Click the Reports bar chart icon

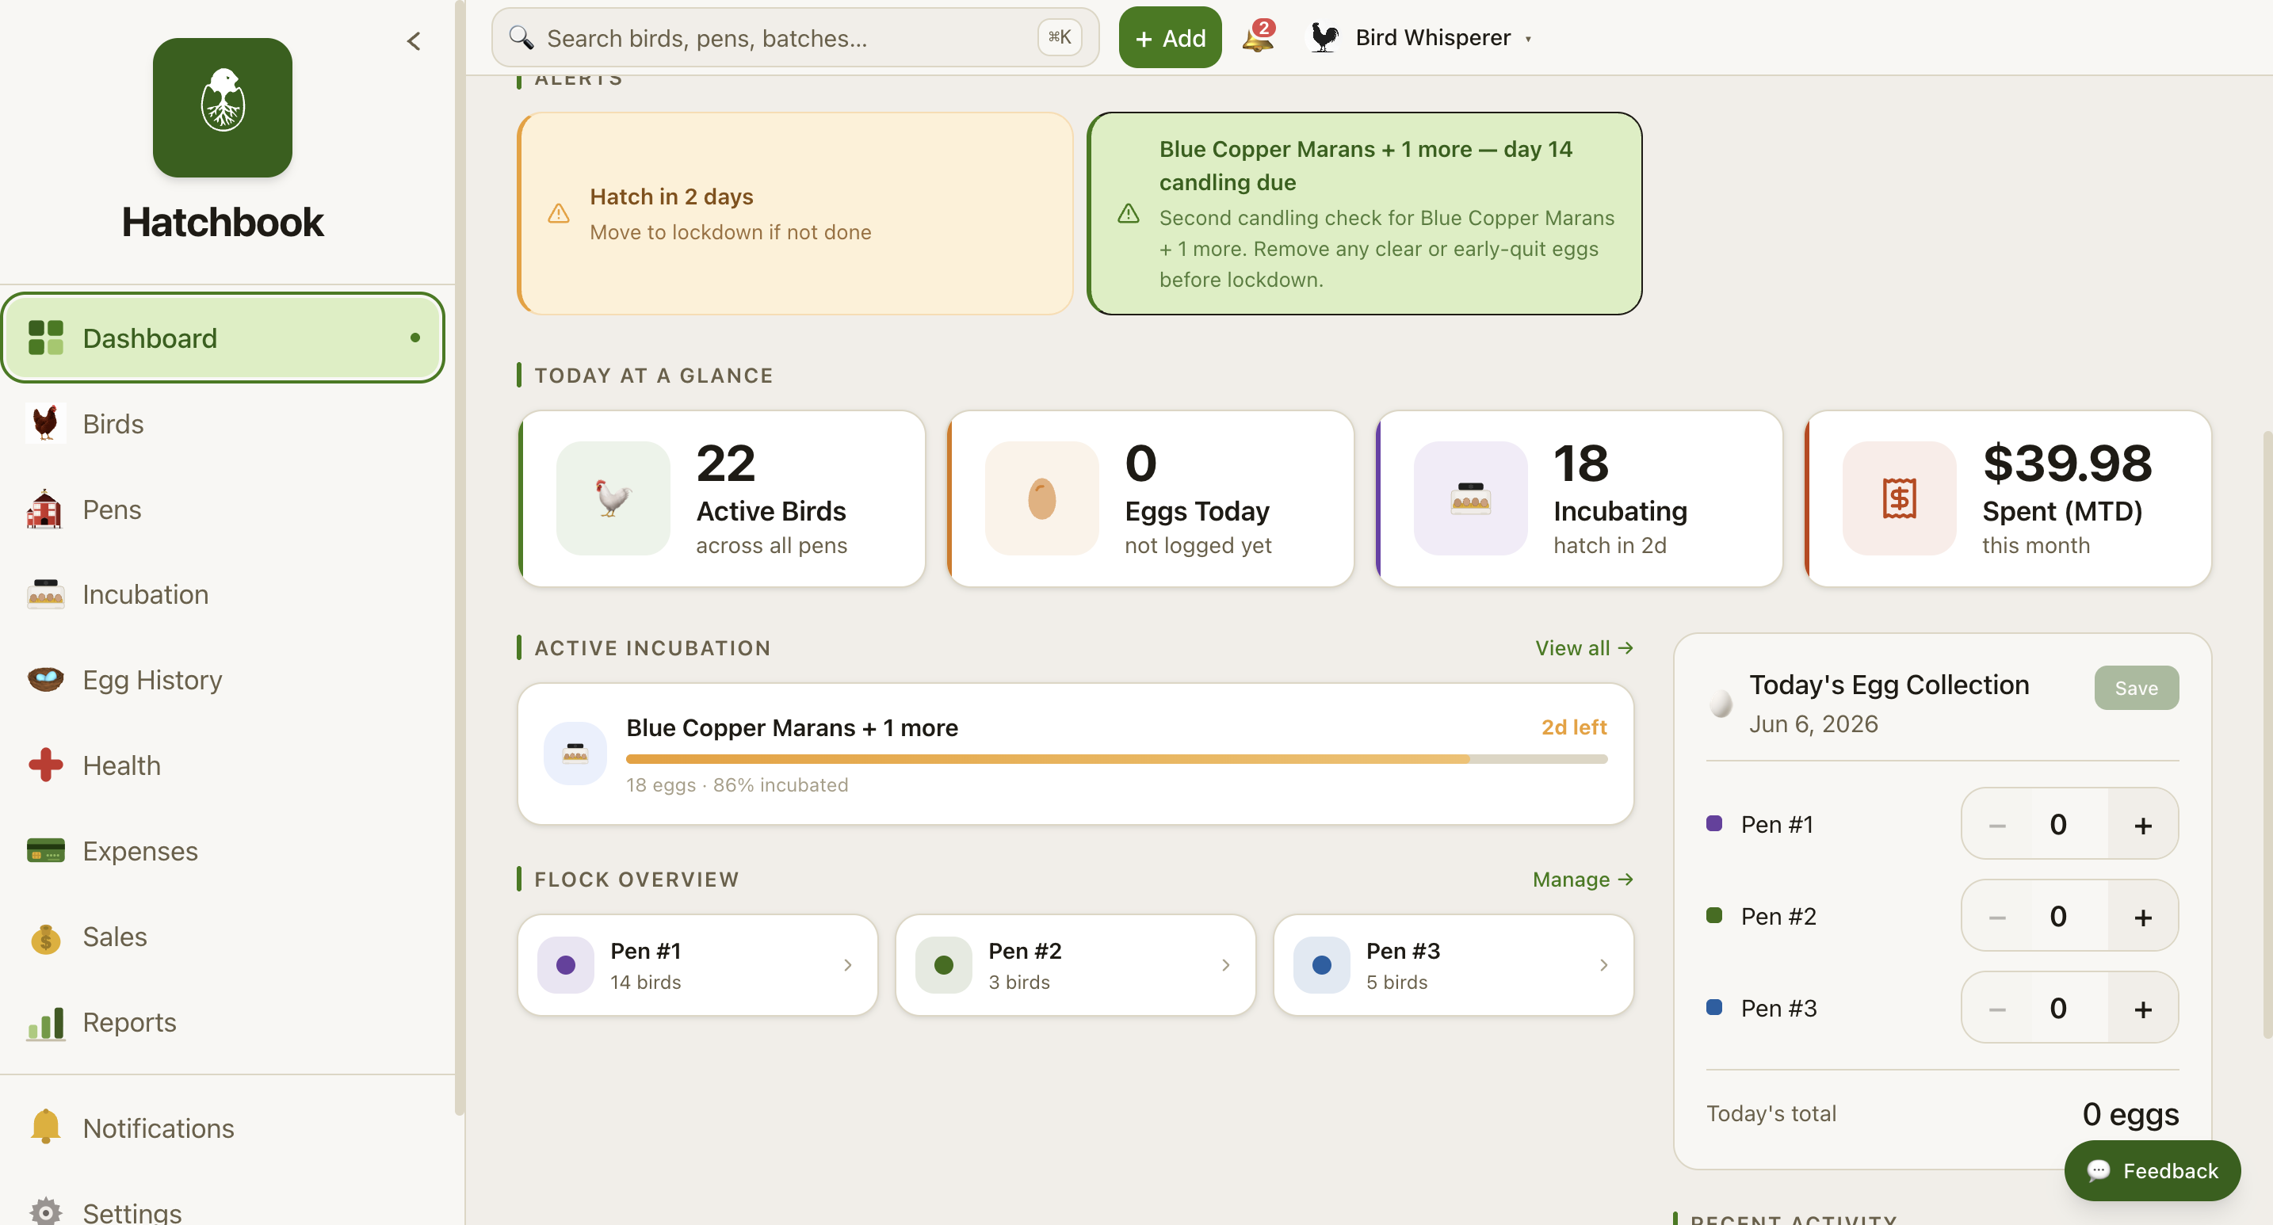[x=45, y=1022]
